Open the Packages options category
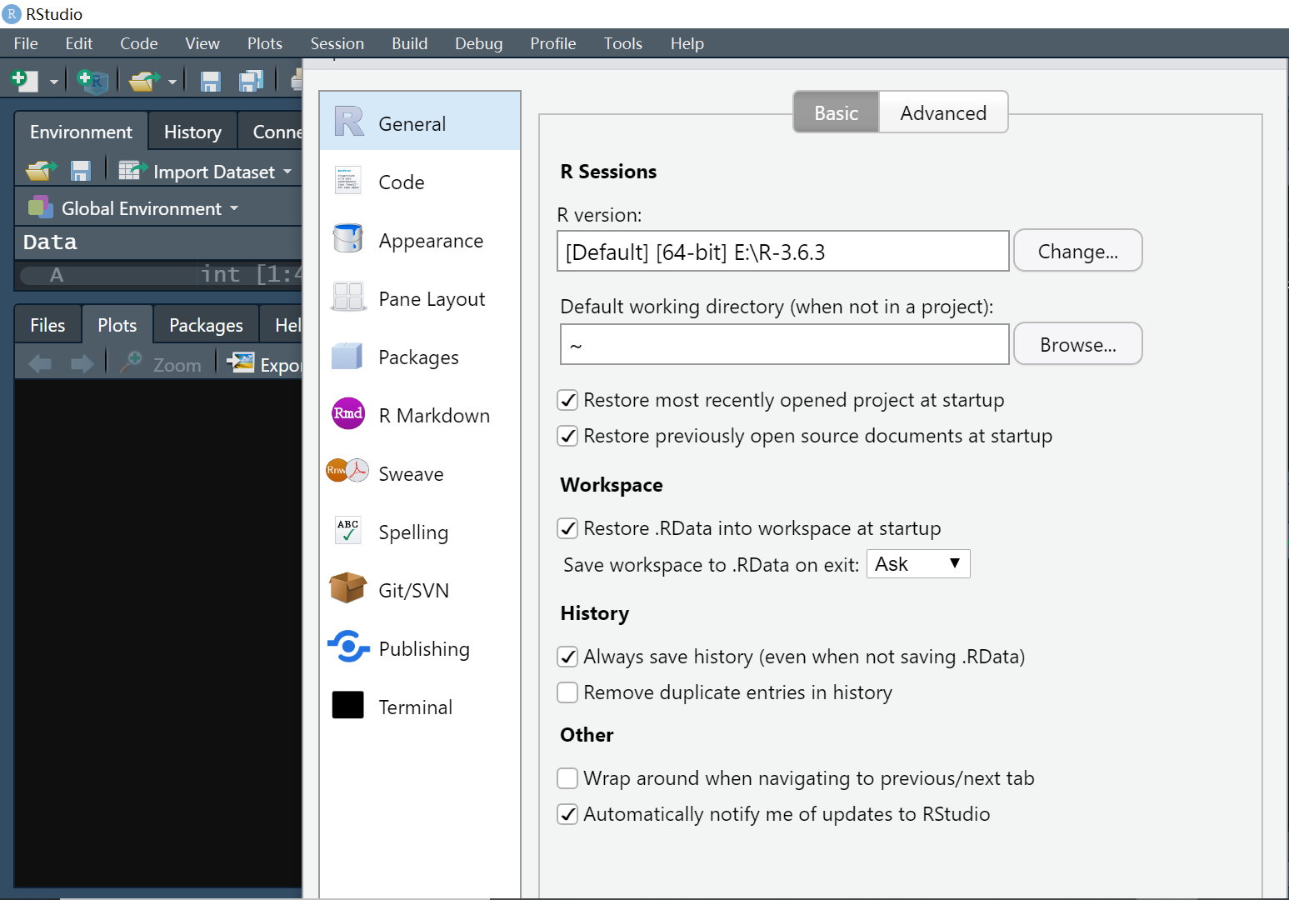The image size is (1289, 900). [x=420, y=357]
